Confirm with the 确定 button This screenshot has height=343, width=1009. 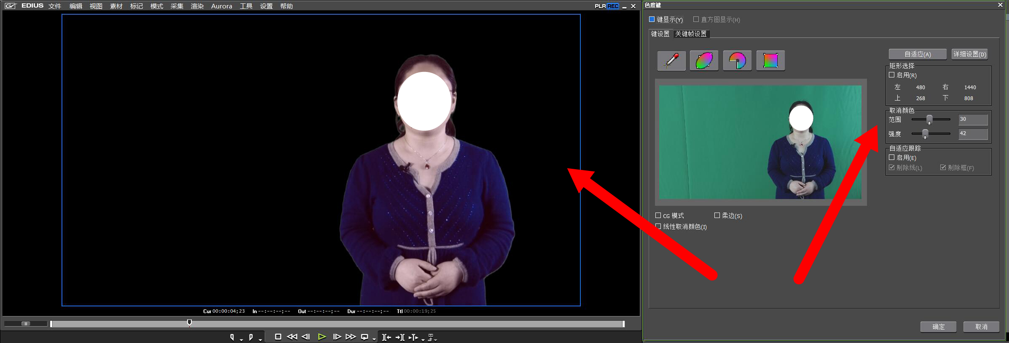point(939,327)
